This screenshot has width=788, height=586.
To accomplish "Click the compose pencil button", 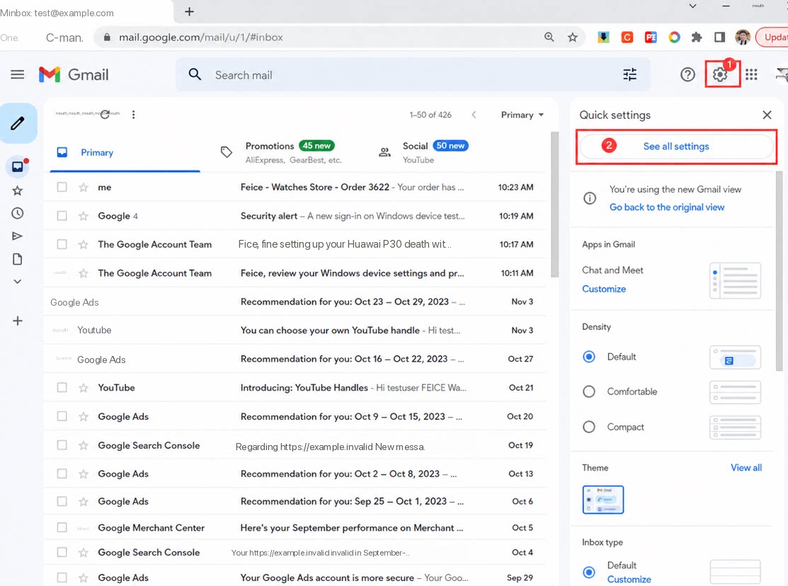I will [x=18, y=123].
